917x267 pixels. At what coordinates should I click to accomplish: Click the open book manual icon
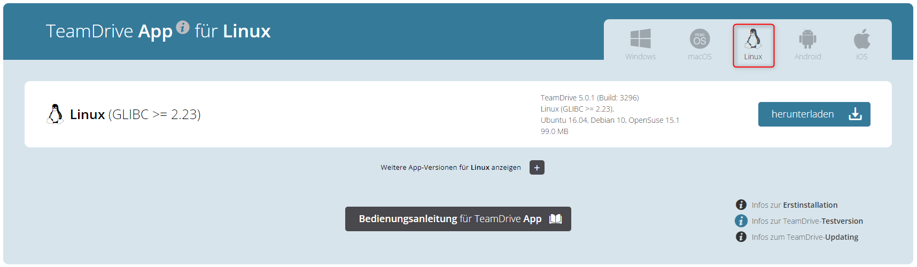point(556,219)
